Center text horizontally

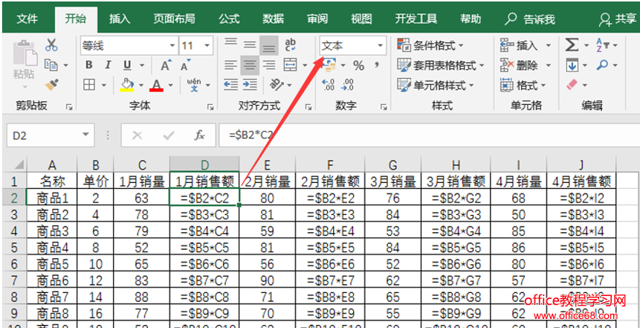coord(250,65)
